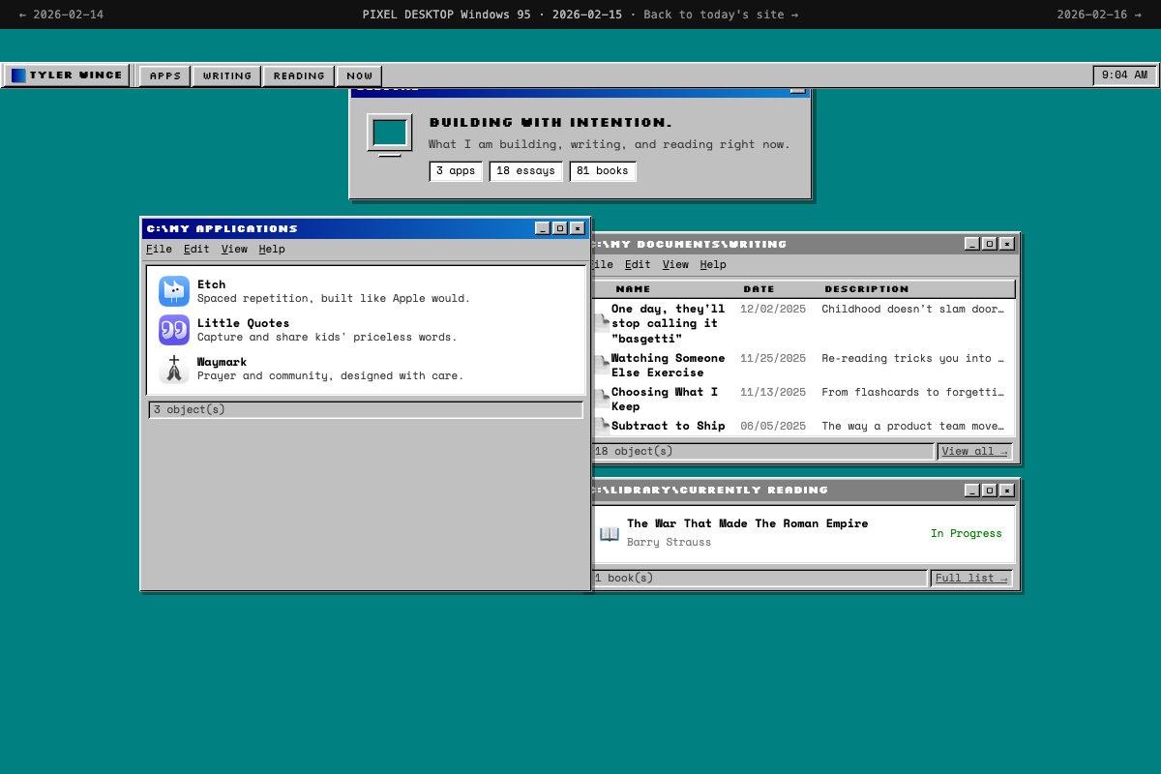This screenshot has width=1161, height=774.
Task: Click Back to today's site link
Action: tap(721, 15)
